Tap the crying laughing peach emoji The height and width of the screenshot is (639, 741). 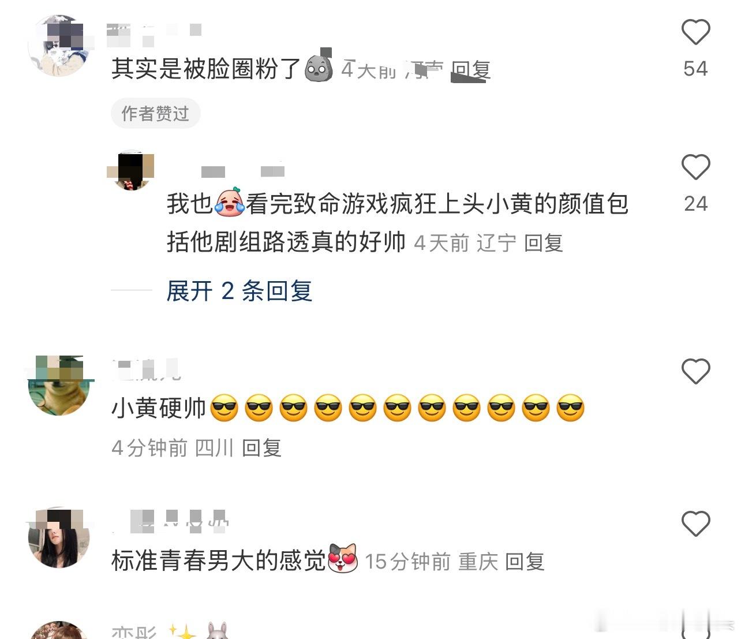[230, 203]
